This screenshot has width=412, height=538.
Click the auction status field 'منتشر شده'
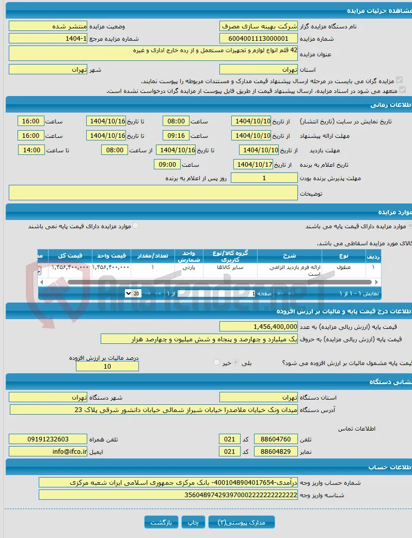(x=48, y=26)
